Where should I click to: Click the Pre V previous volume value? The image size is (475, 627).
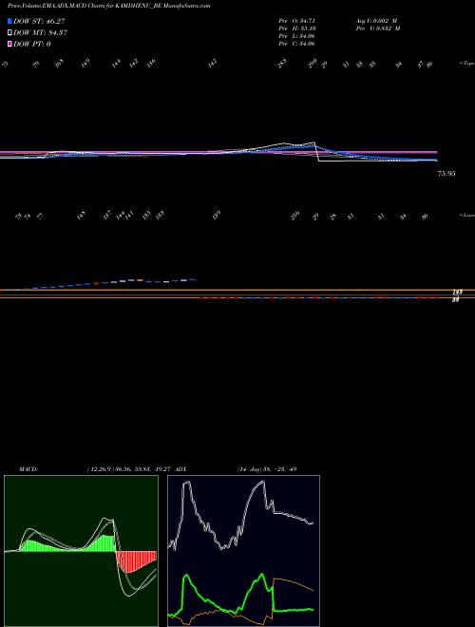[x=379, y=28]
